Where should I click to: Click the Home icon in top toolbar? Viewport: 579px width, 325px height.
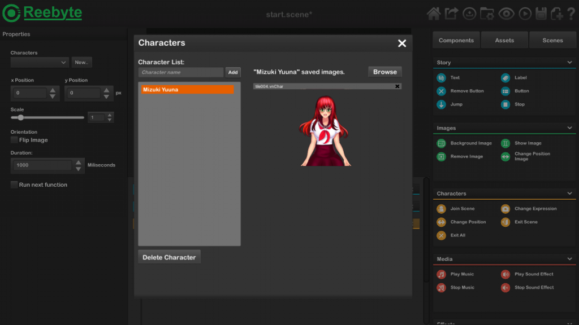434,14
